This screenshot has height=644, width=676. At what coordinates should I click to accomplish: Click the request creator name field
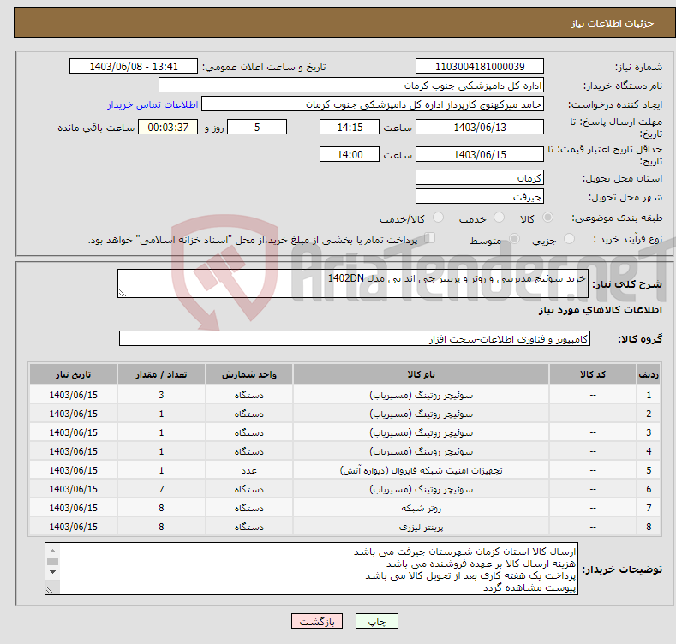click(373, 104)
